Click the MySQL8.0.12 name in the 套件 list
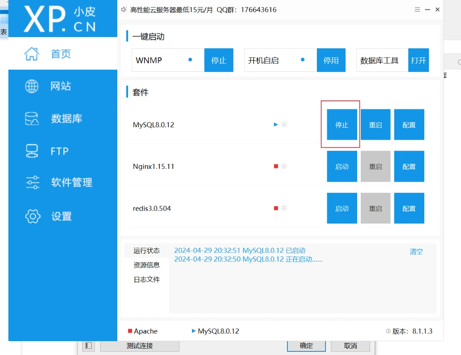The image size is (461, 355). [x=154, y=125]
